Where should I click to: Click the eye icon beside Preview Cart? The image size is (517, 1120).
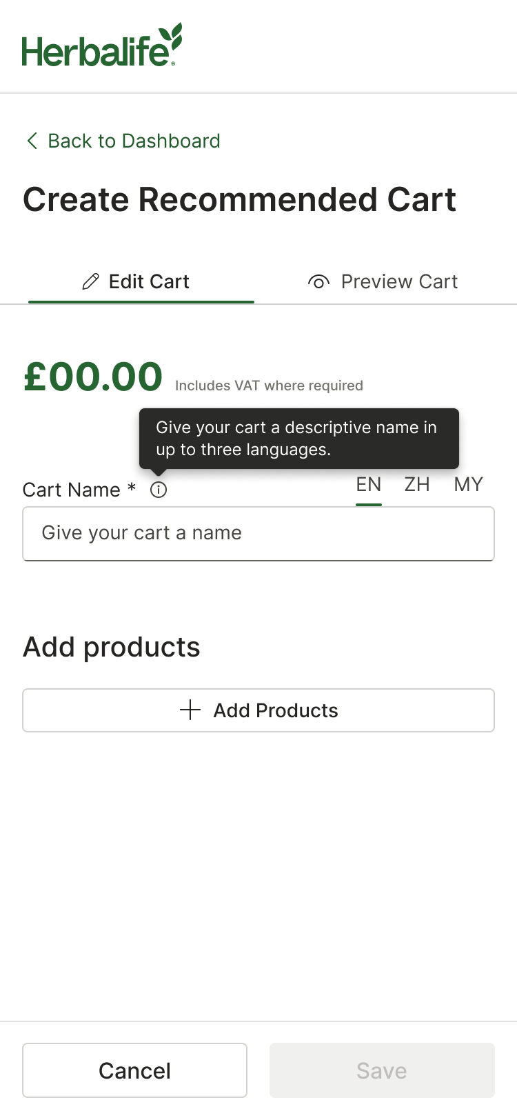(318, 281)
